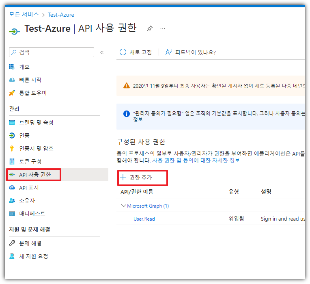Open the more options ellipsis in header
Viewport: 310px width, 284px height.
163,28
